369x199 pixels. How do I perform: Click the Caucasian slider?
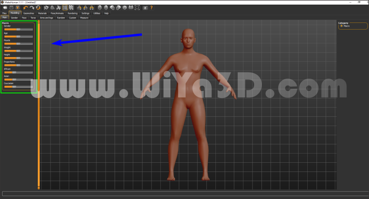(18, 87)
